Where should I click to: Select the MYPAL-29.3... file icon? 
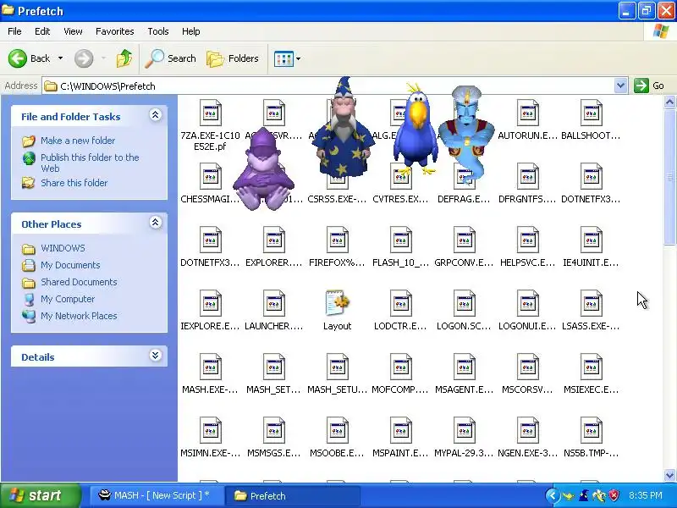click(464, 431)
